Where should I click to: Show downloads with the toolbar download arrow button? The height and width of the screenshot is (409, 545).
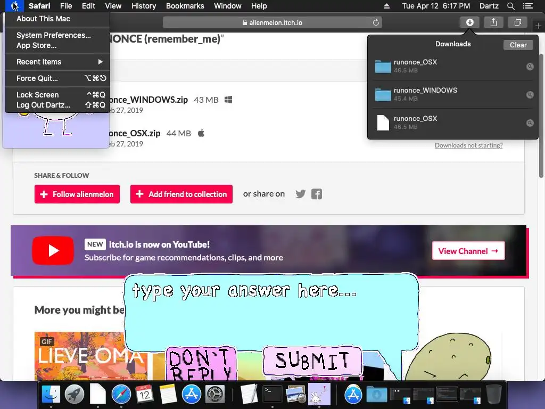click(x=469, y=22)
